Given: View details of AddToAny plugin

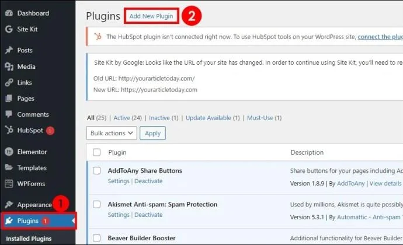Looking at the screenshot, I should (385, 183).
